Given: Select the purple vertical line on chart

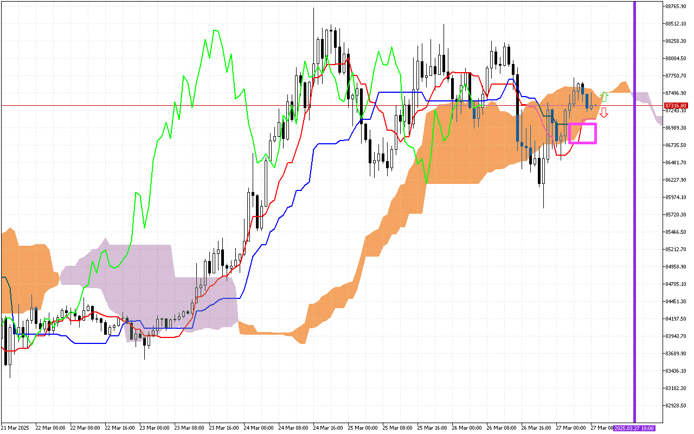Looking at the screenshot, I should [634, 212].
